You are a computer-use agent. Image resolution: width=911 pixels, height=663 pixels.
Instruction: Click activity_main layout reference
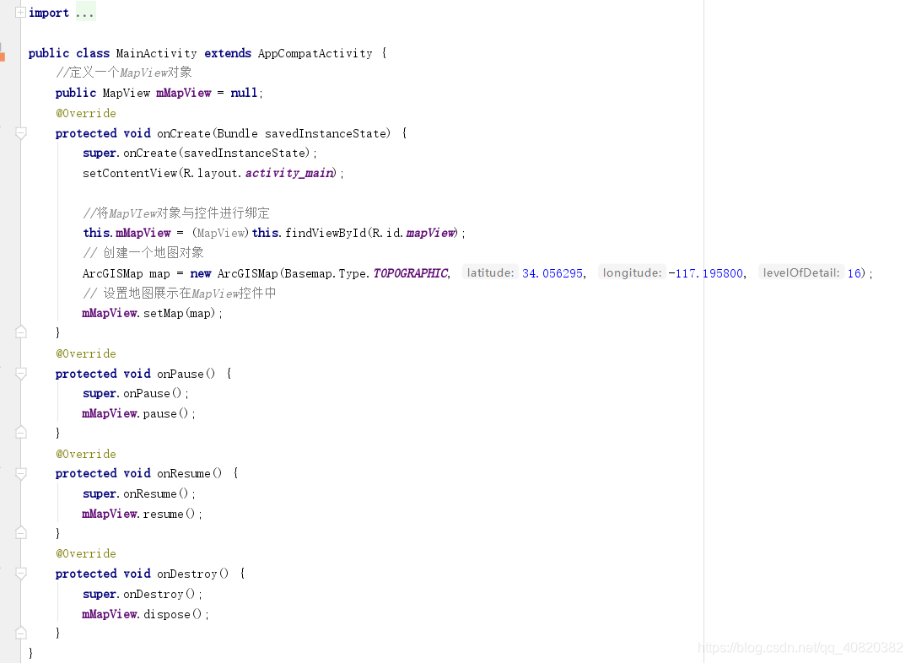[289, 173]
